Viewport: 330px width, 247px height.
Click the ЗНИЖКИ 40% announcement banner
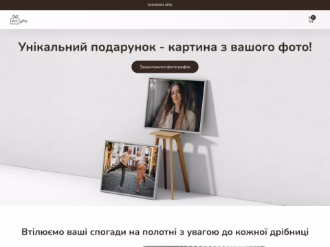pos(159,5)
